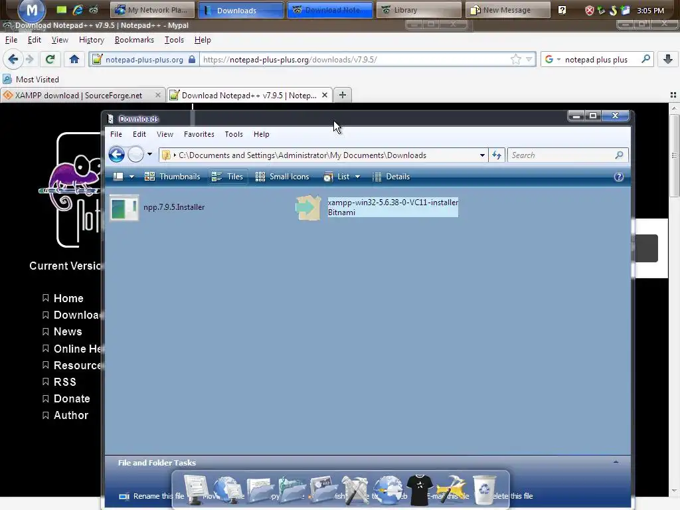Bookmark this page with the star
The image size is (680, 510).
pyautogui.click(x=515, y=59)
